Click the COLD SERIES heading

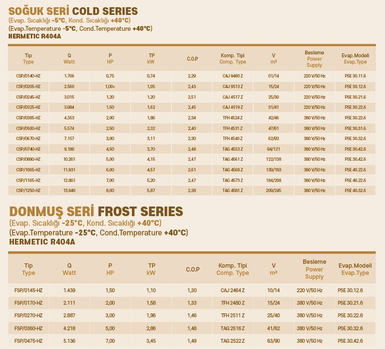[105, 11]
